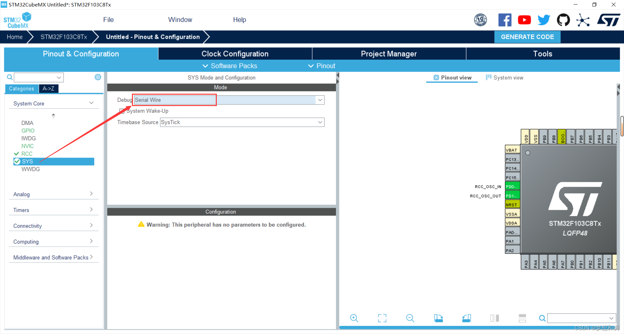Select the Pinout view tab
The width and height of the screenshot is (624, 334).
pos(452,78)
